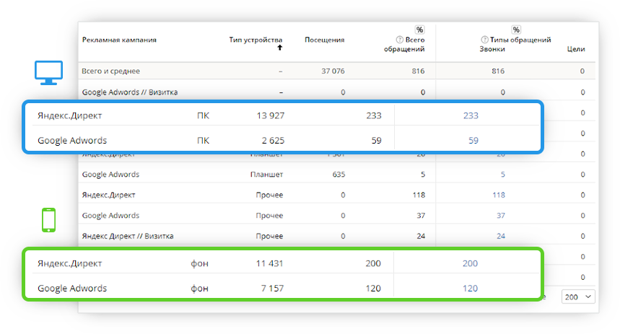Open calls link 200 for Яндекс.Директ фон
This screenshot has height=334, width=620.
[x=470, y=263]
